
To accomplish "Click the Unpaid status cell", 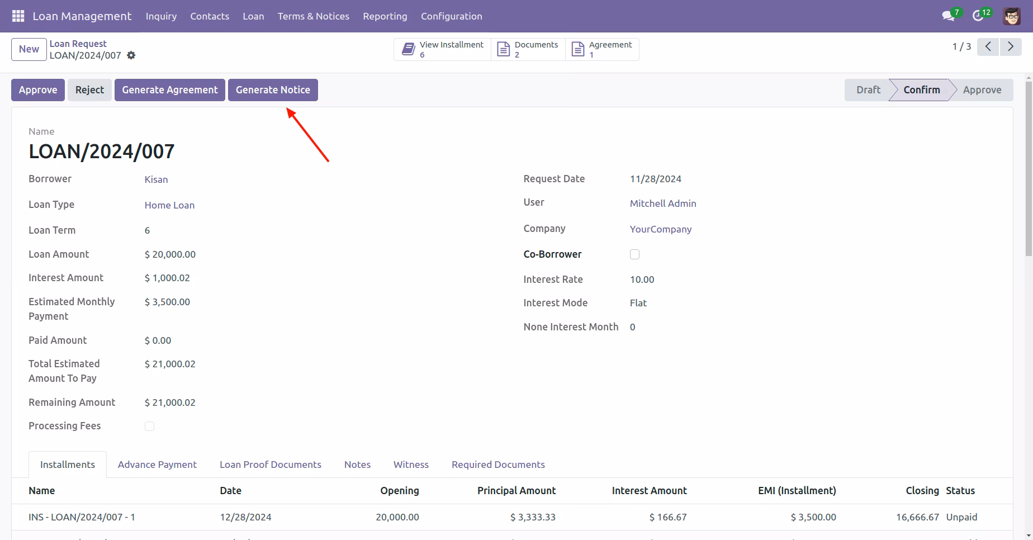I will coord(961,517).
